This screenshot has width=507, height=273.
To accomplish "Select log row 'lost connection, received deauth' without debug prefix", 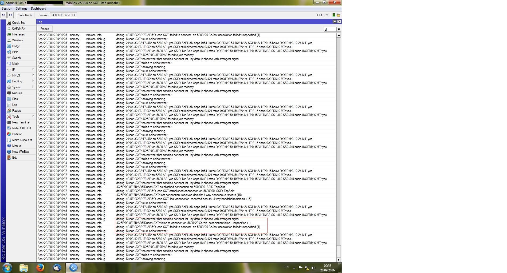I will tap(186, 195).
